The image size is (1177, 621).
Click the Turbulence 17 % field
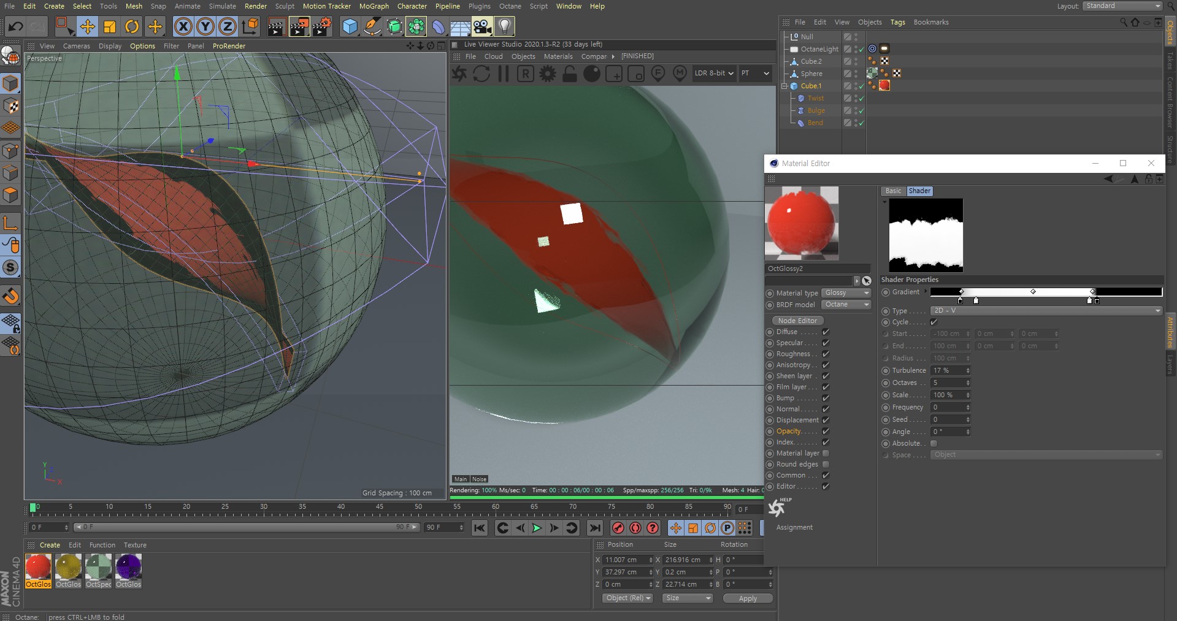950,370
